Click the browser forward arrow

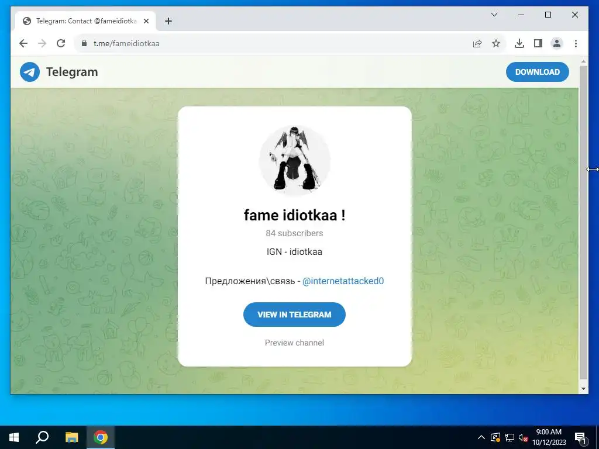[42, 43]
